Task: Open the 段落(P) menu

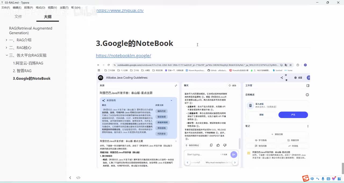Action: [29, 8]
